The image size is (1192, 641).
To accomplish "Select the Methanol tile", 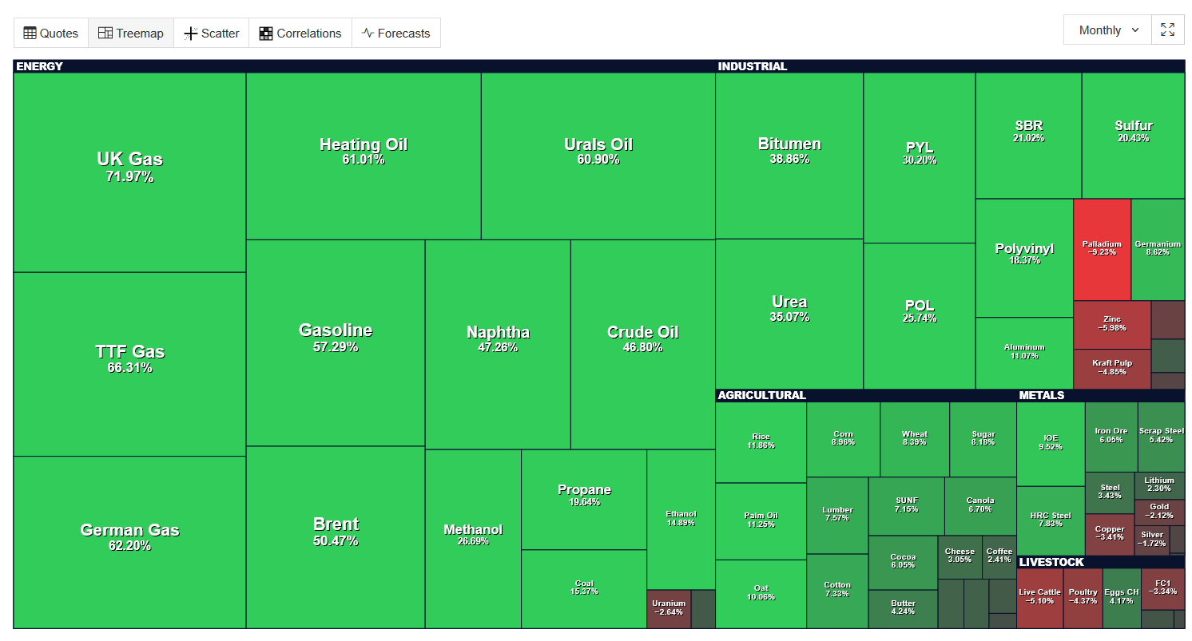I will 473,539.
